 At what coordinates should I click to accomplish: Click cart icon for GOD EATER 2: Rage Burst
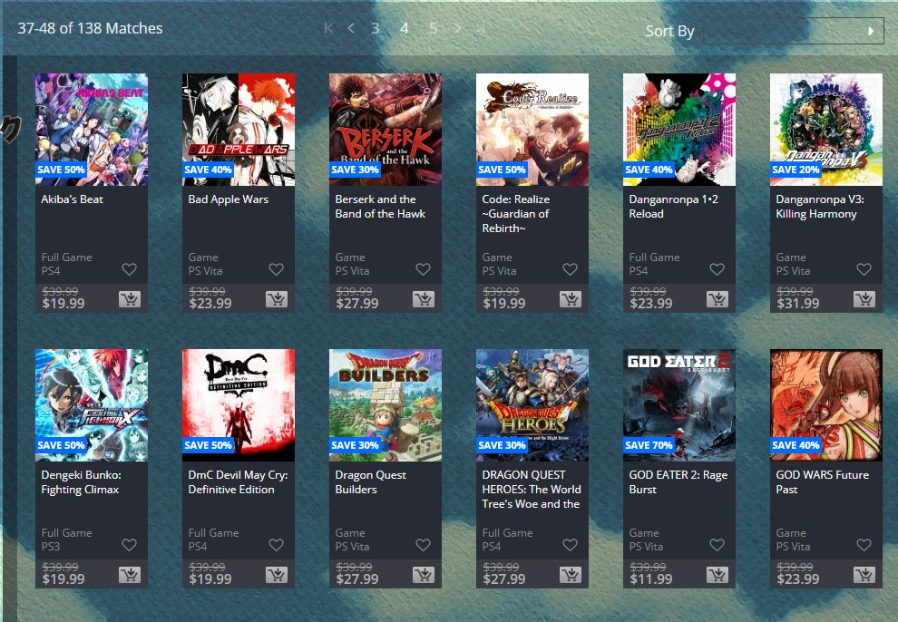717,575
